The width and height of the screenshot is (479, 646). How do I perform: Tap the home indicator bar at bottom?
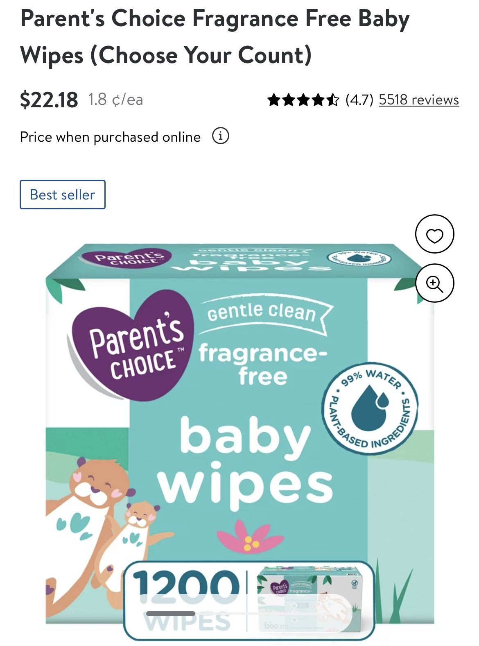pyautogui.click(x=170, y=613)
